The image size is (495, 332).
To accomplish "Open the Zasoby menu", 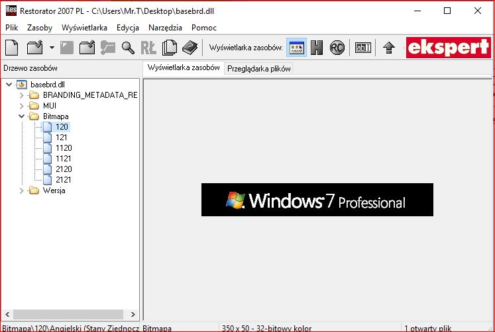I will pos(40,28).
